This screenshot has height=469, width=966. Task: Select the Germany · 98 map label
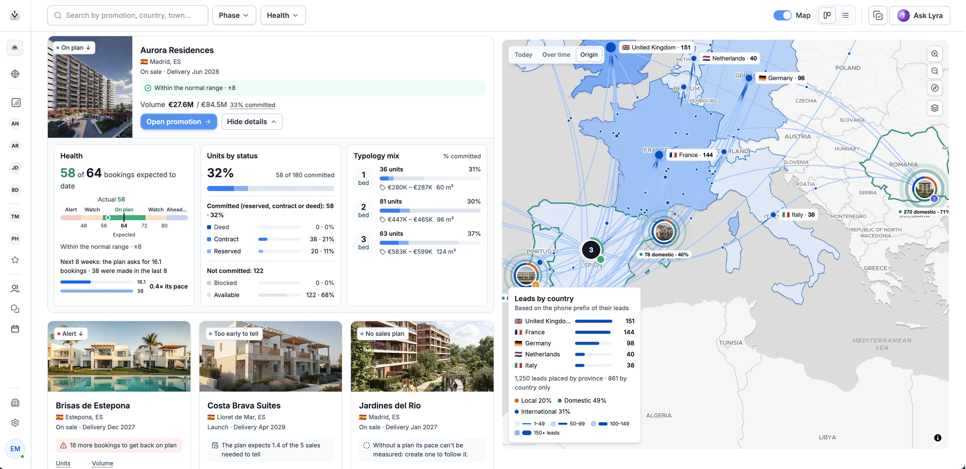coord(782,78)
